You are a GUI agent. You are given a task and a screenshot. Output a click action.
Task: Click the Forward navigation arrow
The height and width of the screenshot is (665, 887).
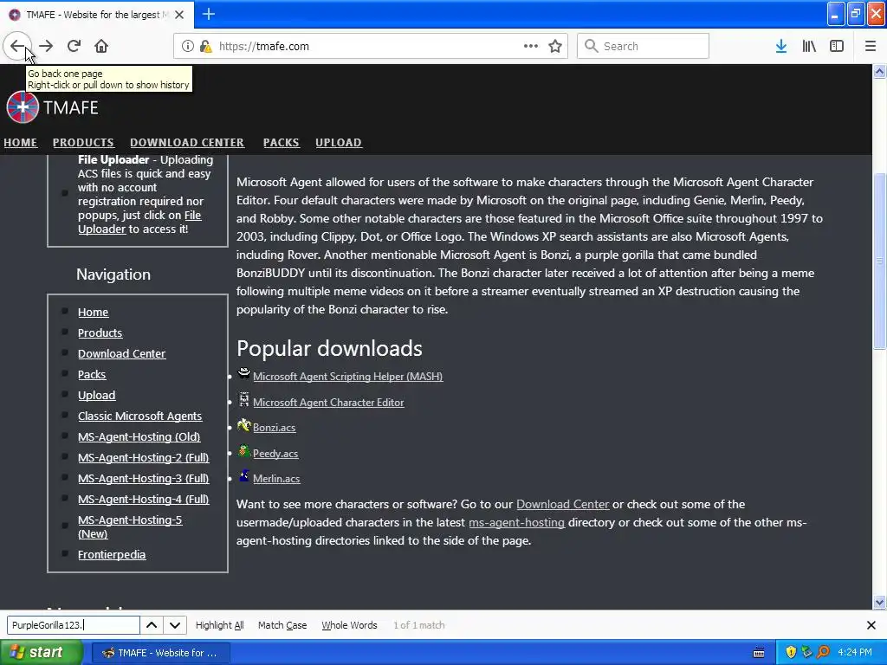tap(46, 46)
